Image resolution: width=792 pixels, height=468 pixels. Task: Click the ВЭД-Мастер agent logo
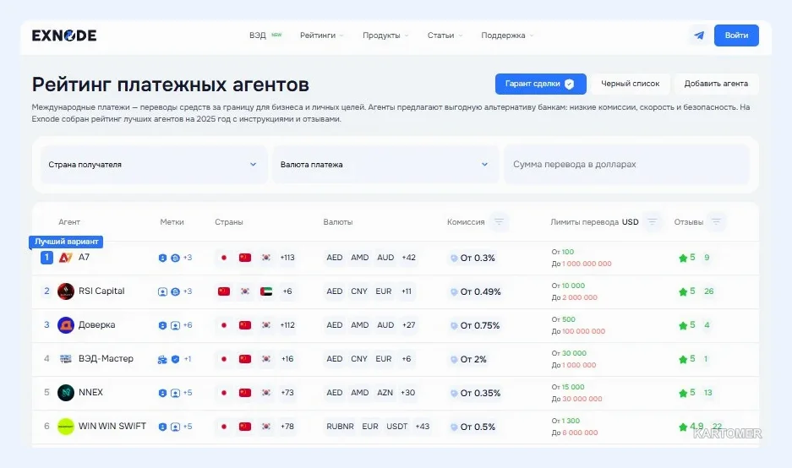(x=66, y=359)
